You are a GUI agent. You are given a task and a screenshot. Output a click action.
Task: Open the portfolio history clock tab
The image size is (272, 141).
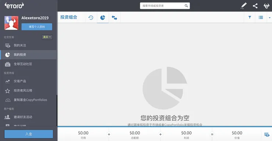pos(91,18)
